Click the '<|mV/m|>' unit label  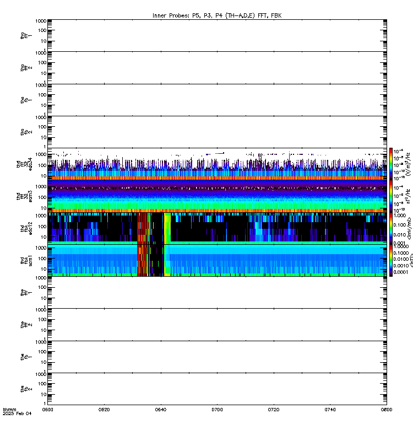click(x=409, y=228)
